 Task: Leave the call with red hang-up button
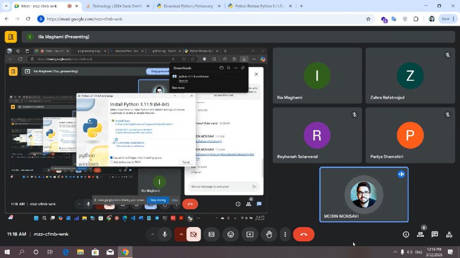(304, 234)
